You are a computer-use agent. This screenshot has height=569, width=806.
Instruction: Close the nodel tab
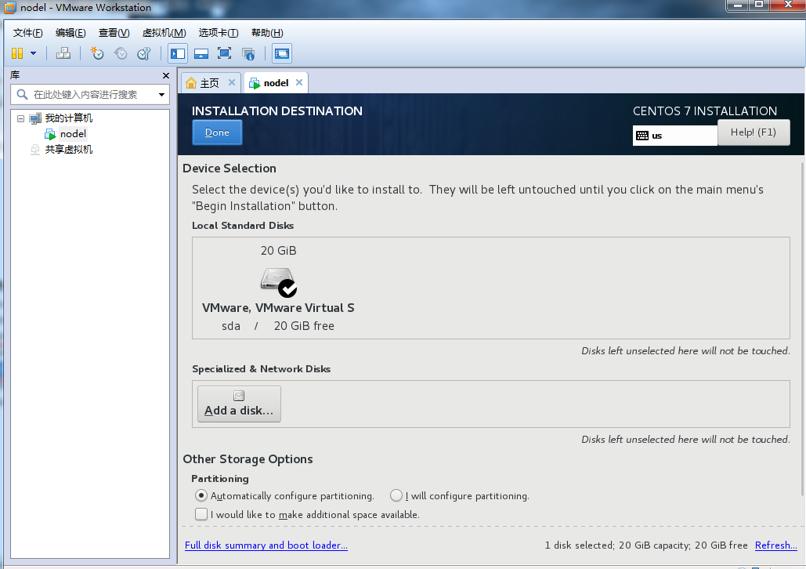[x=299, y=82]
